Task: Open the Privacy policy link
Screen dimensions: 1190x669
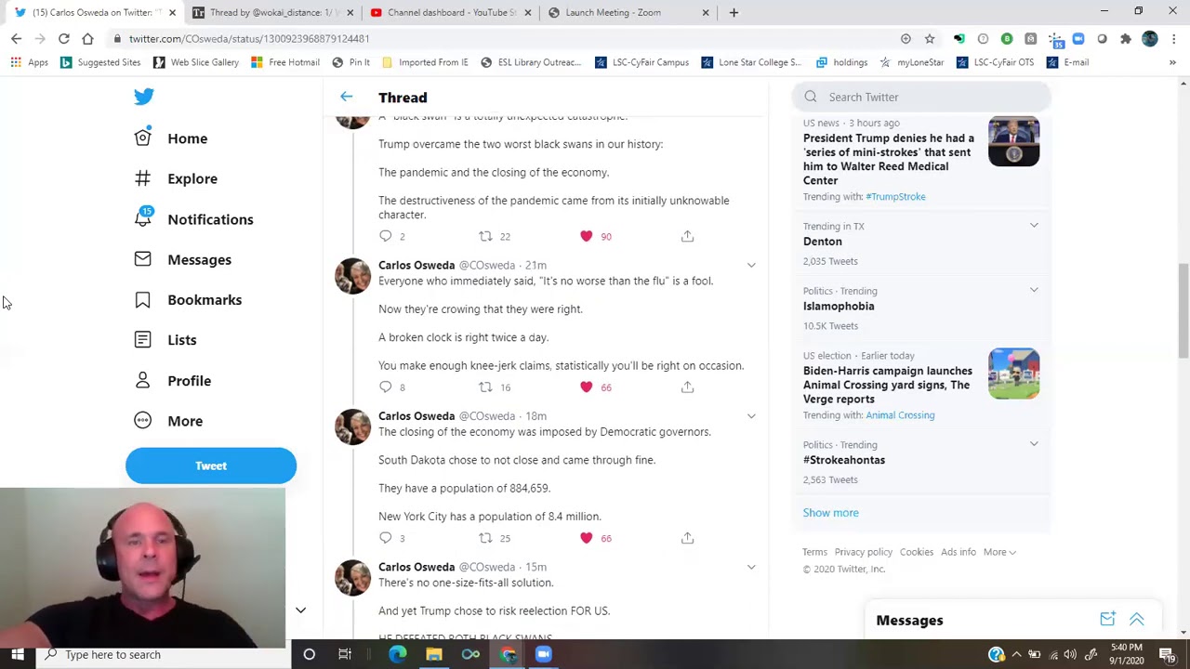Action: coord(863,552)
